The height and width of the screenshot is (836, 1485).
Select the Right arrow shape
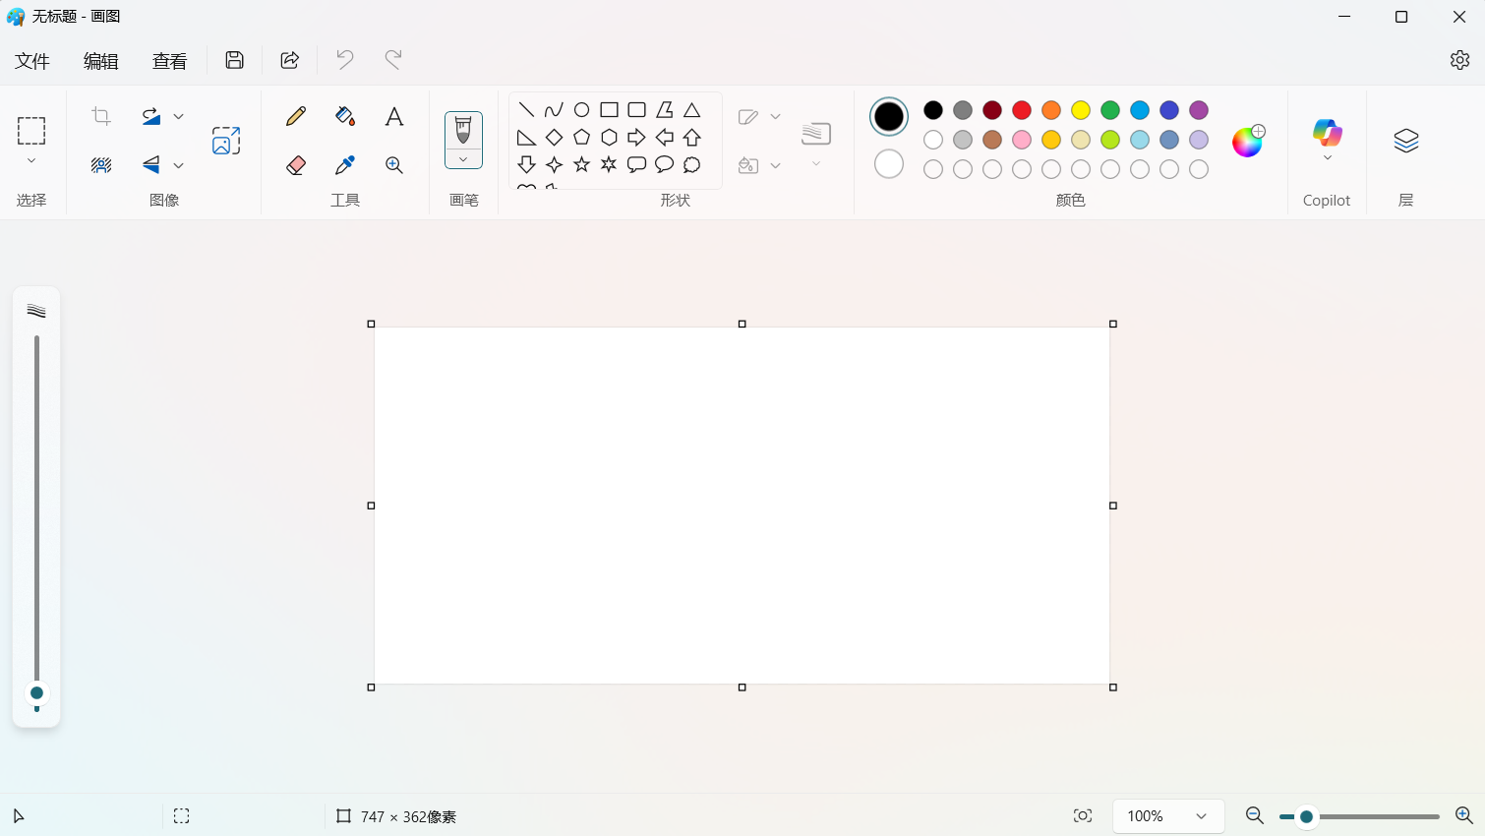[x=636, y=138]
